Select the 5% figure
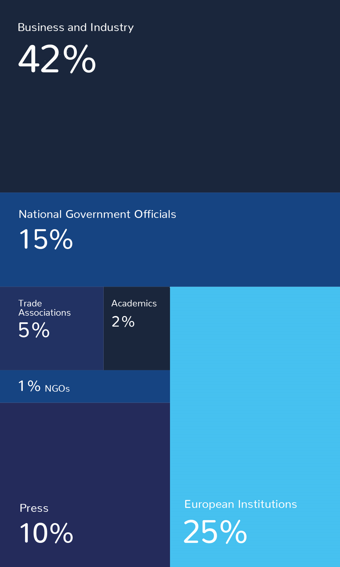This screenshot has width=340, height=567. click(x=34, y=330)
